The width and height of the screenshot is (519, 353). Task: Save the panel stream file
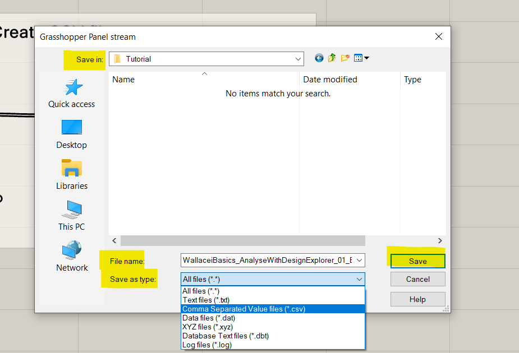(417, 261)
